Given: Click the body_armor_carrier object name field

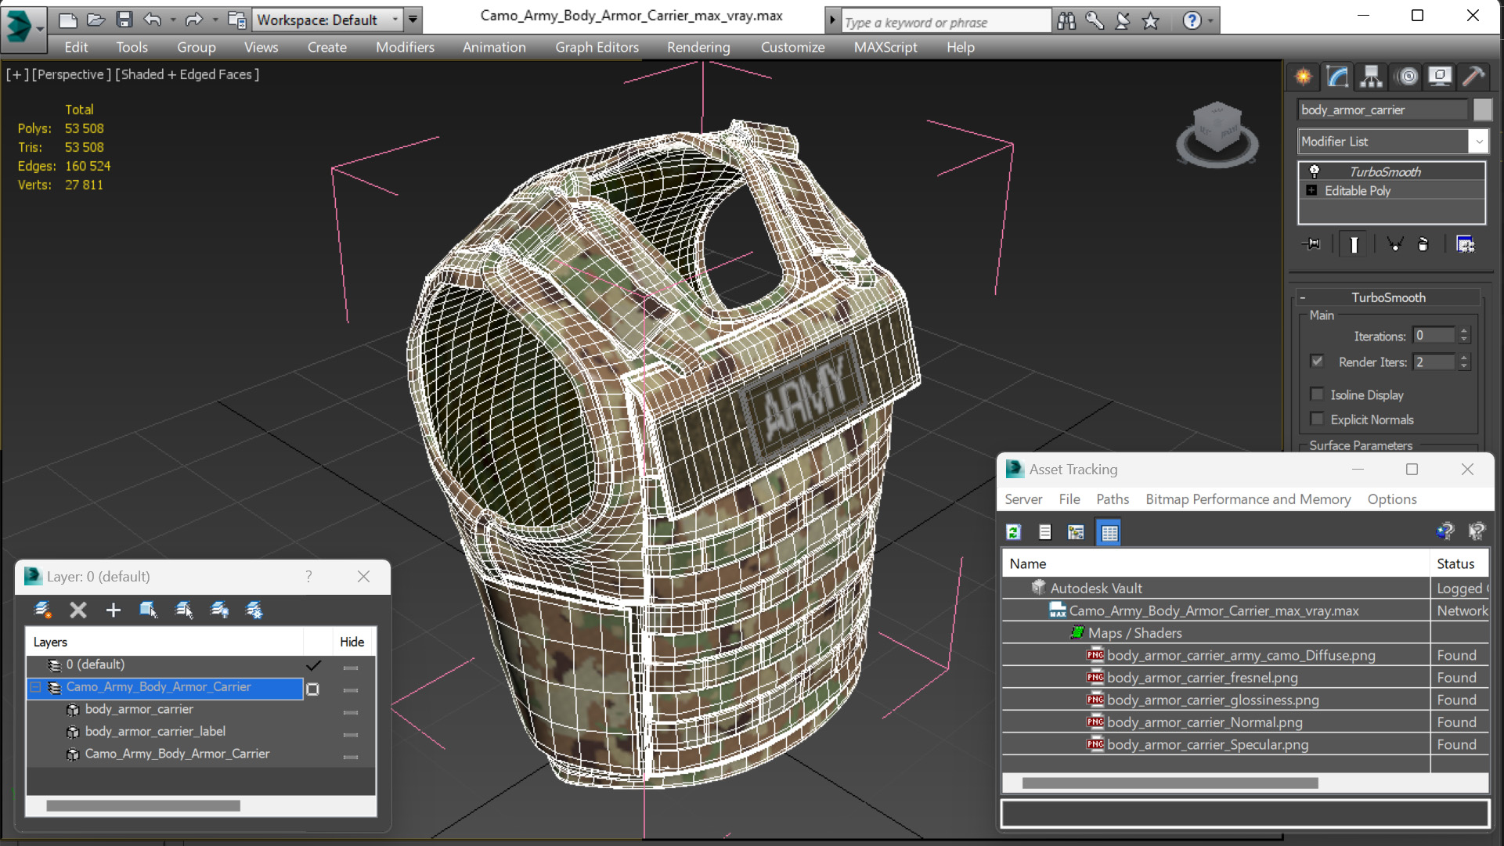Looking at the screenshot, I should tap(1383, 110).
